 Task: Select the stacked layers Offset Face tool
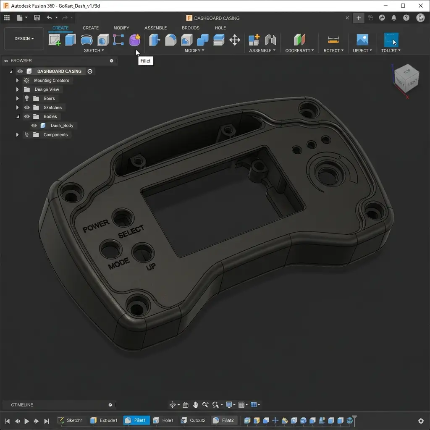(219, 40)
